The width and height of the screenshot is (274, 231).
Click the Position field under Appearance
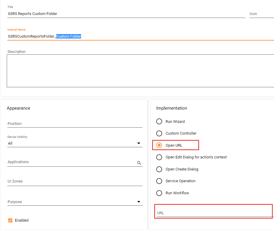pos(75,124)
